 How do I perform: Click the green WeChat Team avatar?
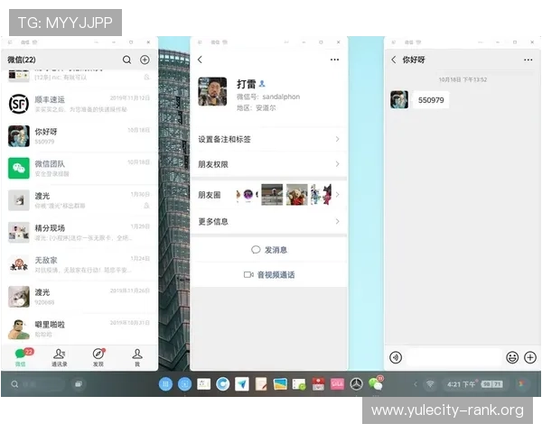click(x=19, y=168)
